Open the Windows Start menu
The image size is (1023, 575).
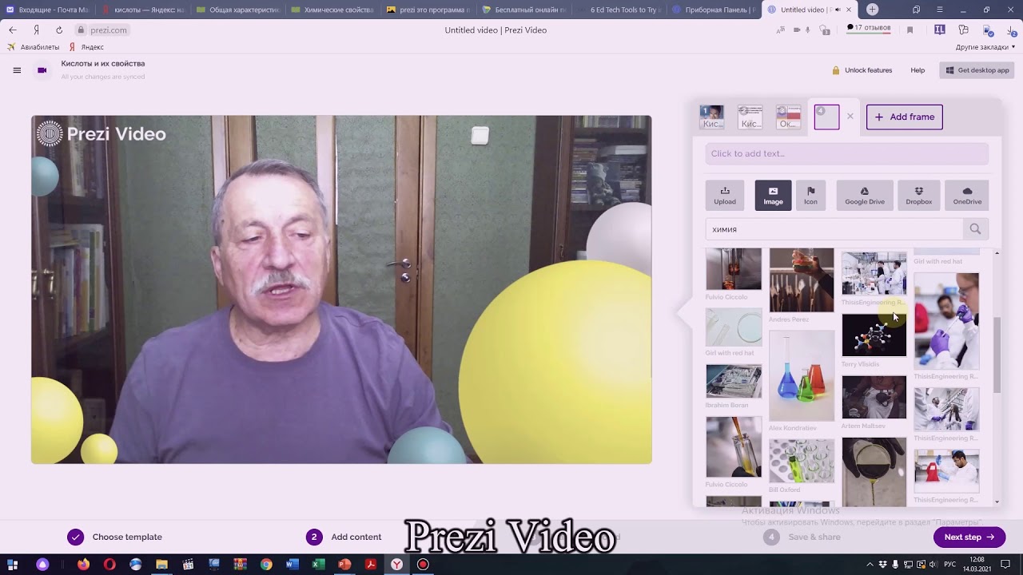point(12,565)
